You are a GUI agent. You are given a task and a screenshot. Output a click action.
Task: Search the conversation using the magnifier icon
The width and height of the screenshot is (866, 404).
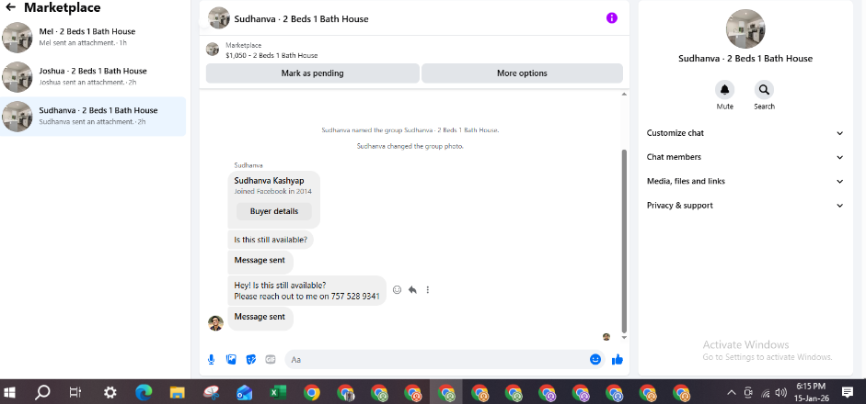pos(764,90)
